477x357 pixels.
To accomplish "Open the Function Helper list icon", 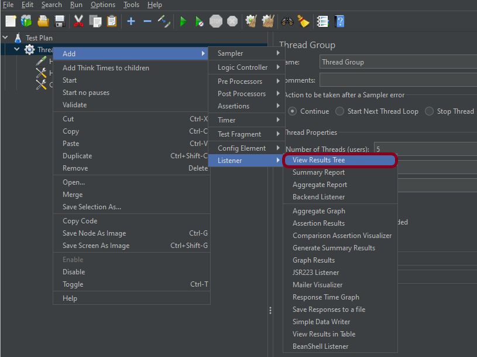I will coord(322,22).
